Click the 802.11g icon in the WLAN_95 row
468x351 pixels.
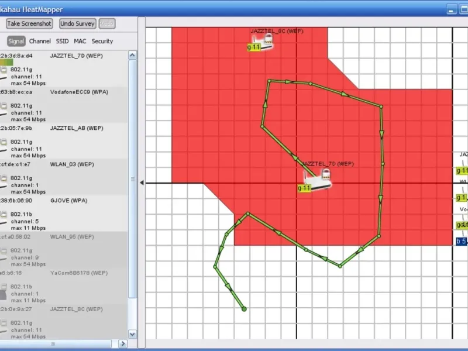pyautogui.click(x=4, y=250)
